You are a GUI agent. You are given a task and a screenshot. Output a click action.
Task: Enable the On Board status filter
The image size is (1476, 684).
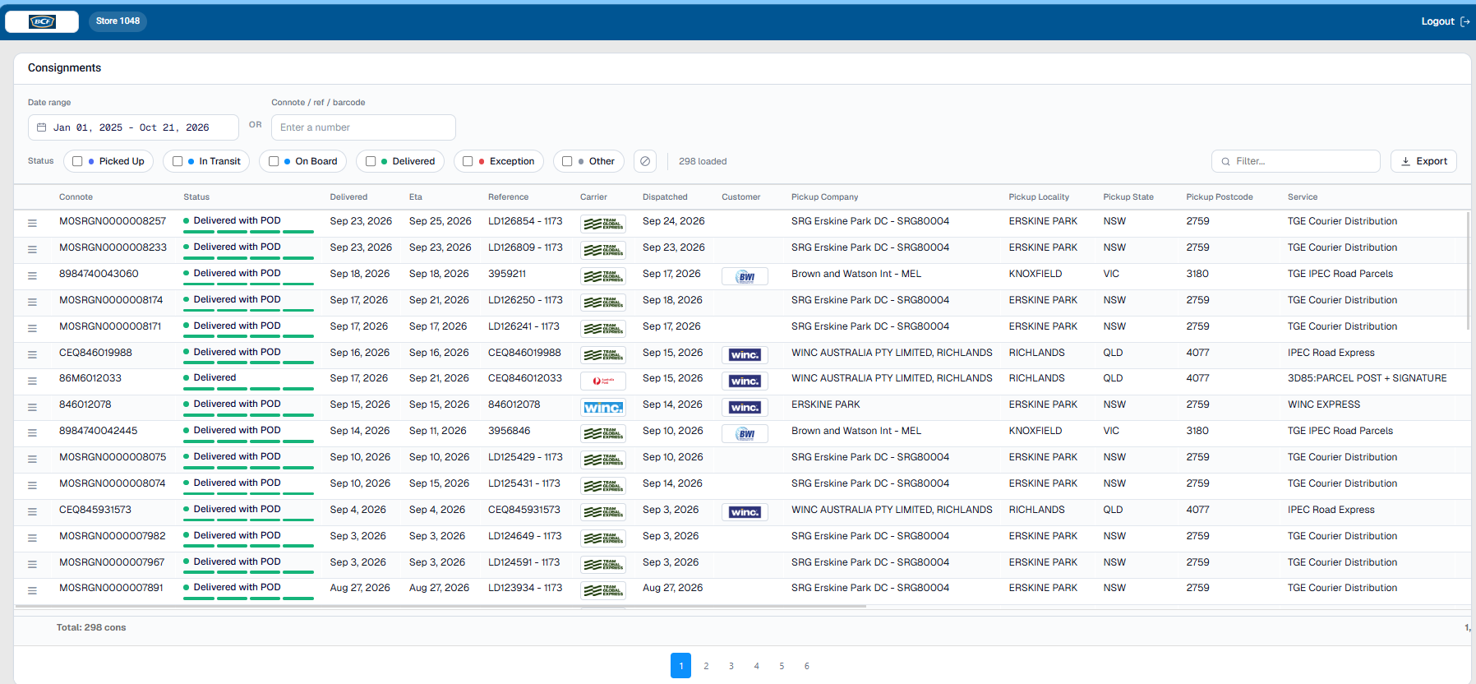point(274,161)
